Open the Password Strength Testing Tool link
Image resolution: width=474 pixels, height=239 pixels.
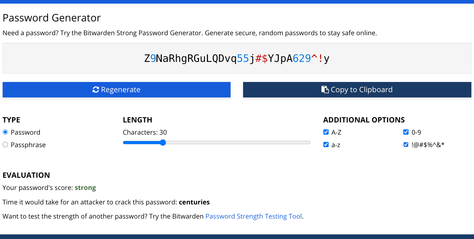pos(253,216)
